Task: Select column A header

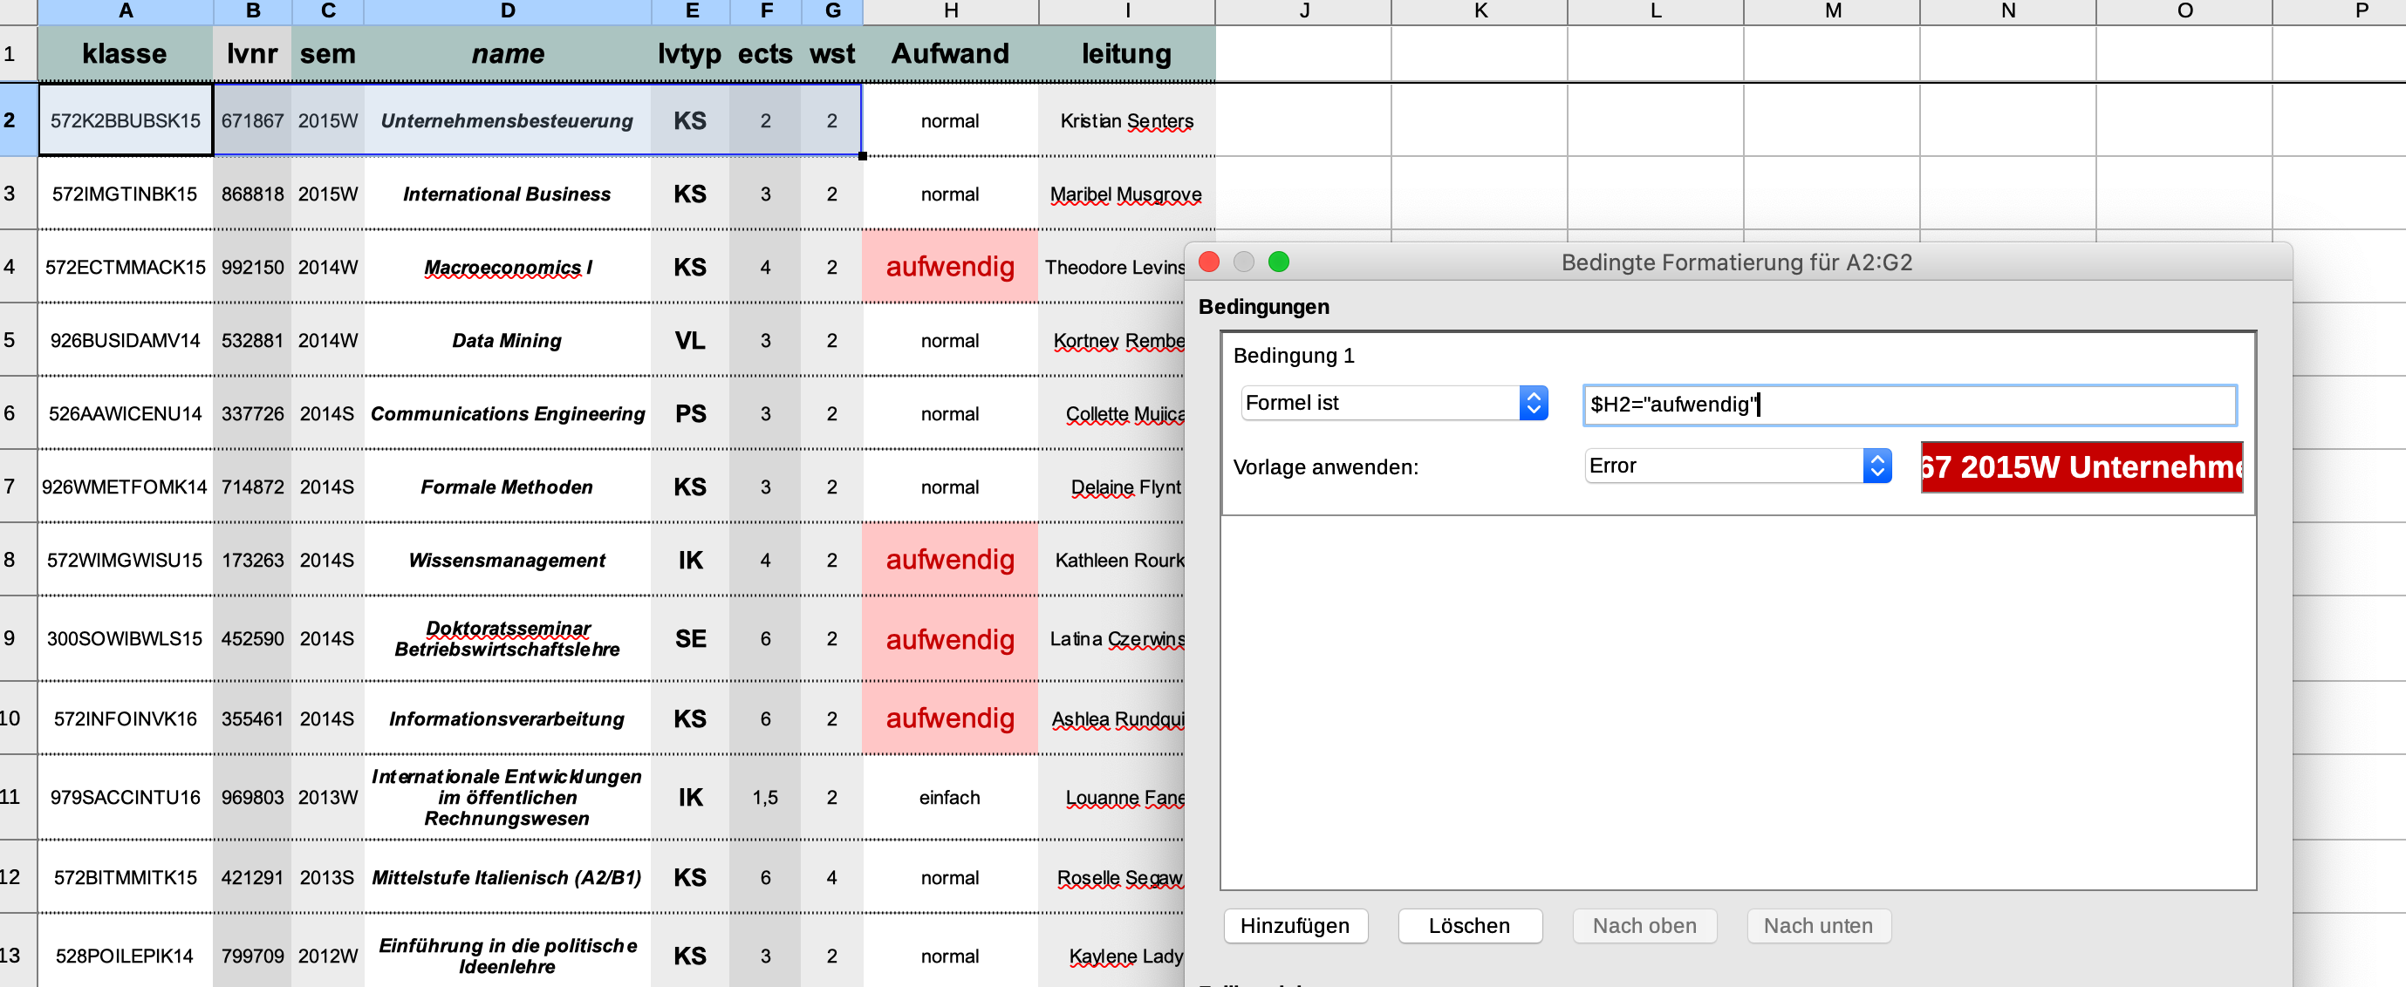Action: (125, 11)
